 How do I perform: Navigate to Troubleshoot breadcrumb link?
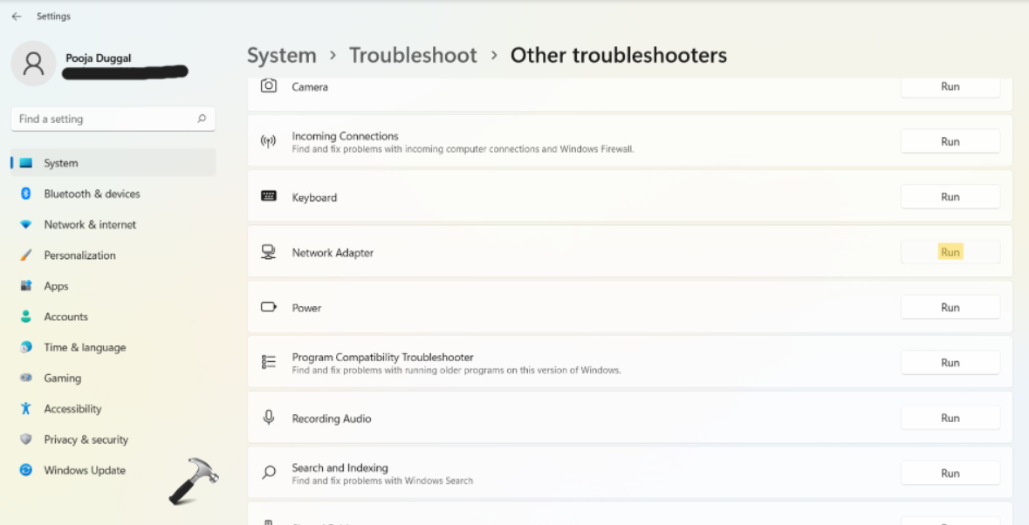[413, 56]
